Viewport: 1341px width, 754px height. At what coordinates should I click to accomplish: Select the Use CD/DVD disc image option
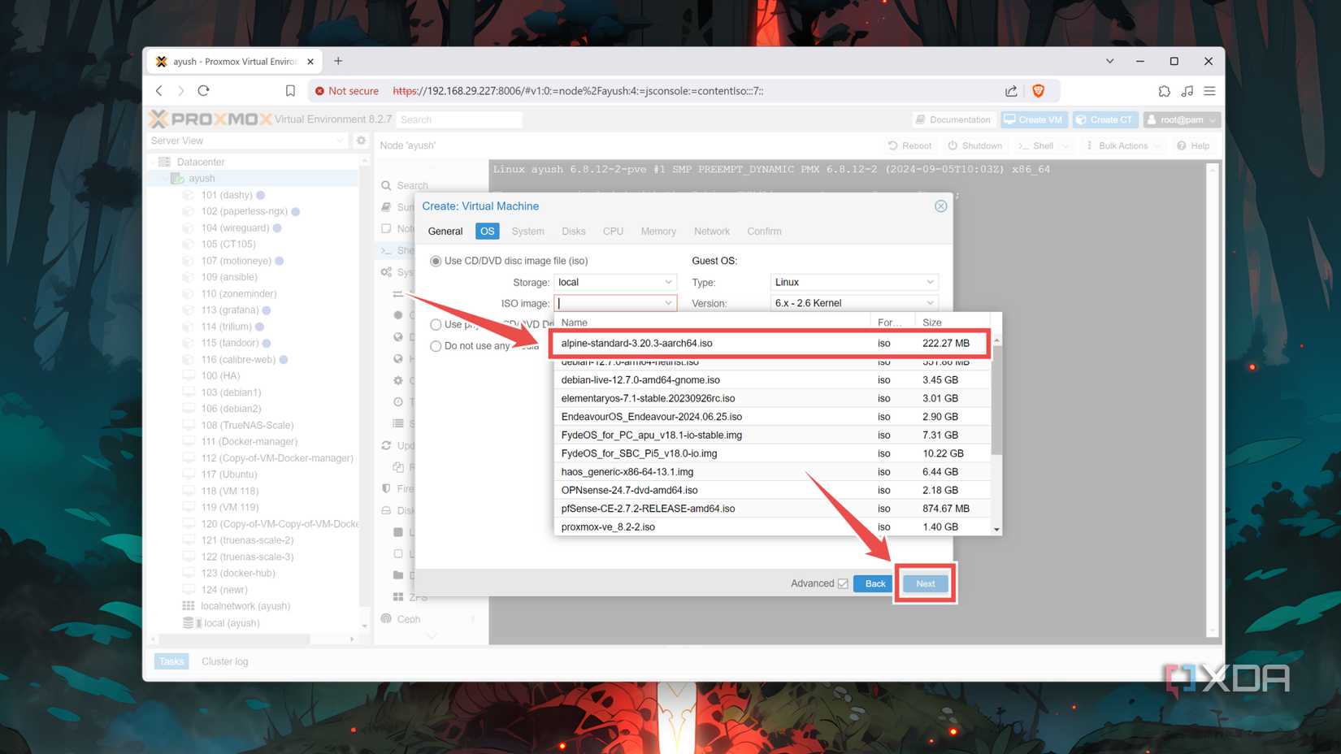pyautogui.click(x=436, y=260)
